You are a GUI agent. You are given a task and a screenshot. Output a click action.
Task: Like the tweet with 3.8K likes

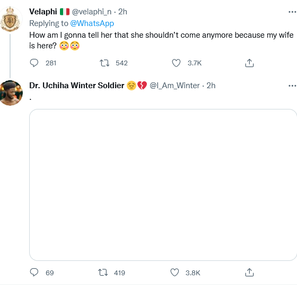[x=174, y=273]
